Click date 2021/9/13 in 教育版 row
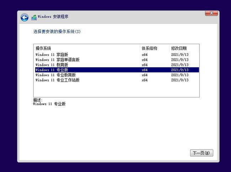Screen dimensions: 231x172 click(180, 65)
